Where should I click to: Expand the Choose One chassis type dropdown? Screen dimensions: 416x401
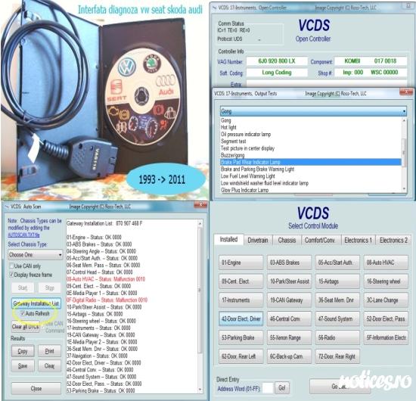(36, 255)
